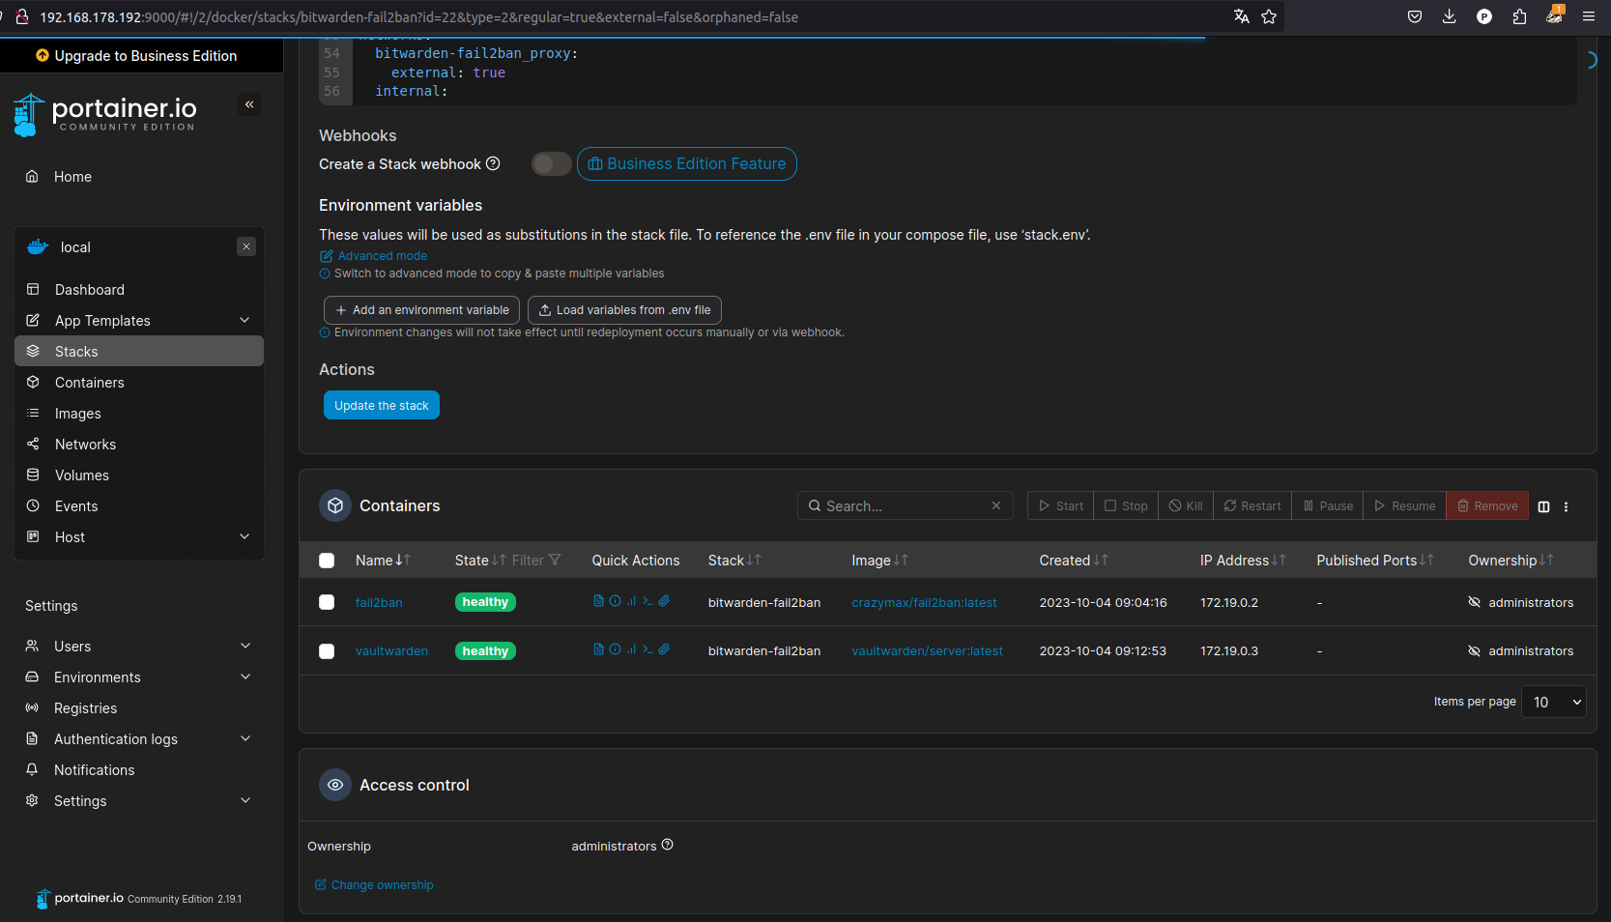1611x922 pixels.
Task: Expand the Authentication logs menu
Action: pyautogui.click(x=245, y=739)
